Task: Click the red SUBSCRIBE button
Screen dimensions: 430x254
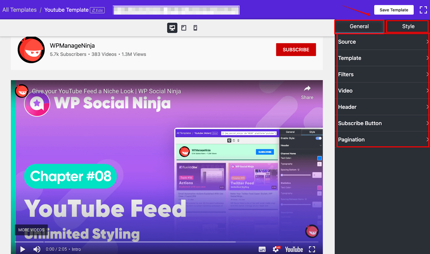Action: point(296,50)
